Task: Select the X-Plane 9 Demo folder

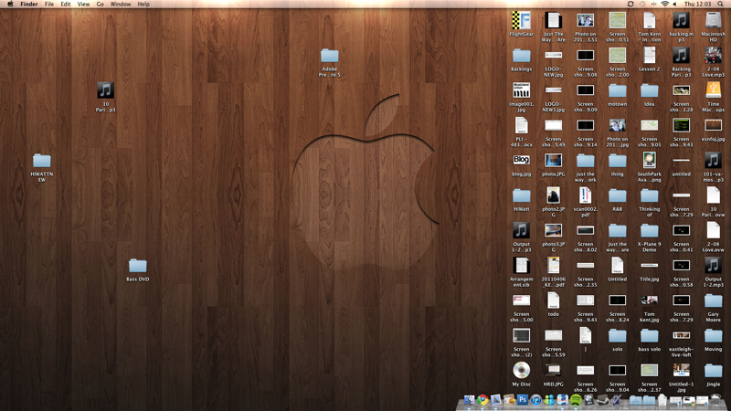Action: 650,231
